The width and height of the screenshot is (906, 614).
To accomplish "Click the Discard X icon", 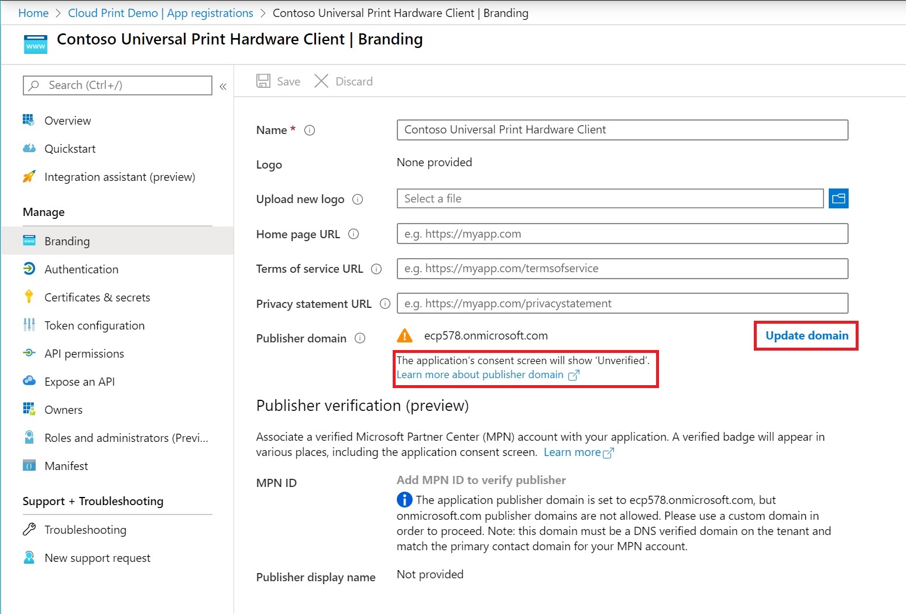I will click(321, 81).
